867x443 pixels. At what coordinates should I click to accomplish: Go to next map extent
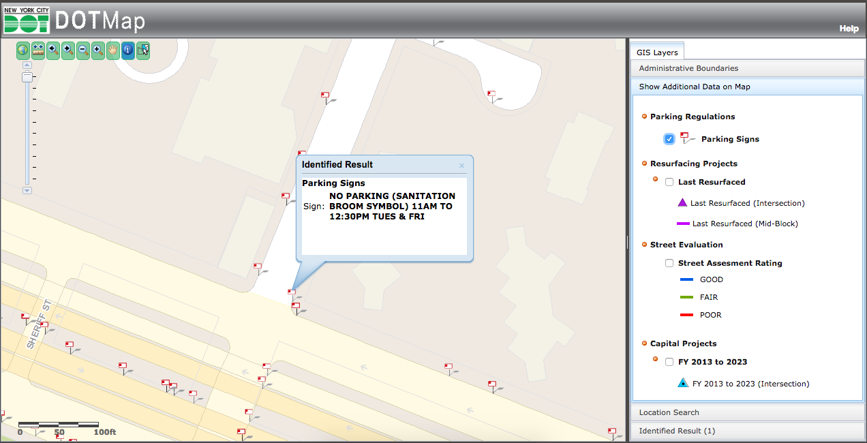(x=68, y=50)
